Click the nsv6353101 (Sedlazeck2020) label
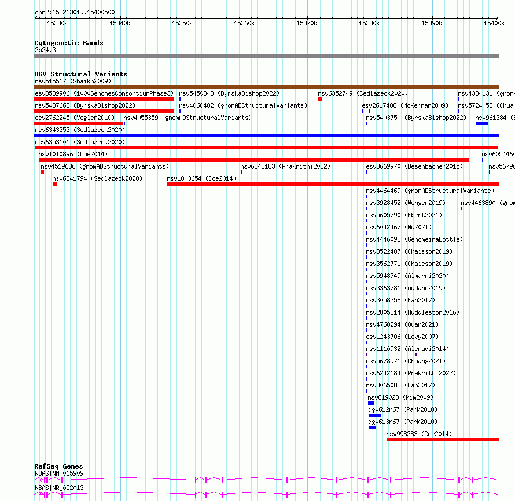 click(80, 142)
